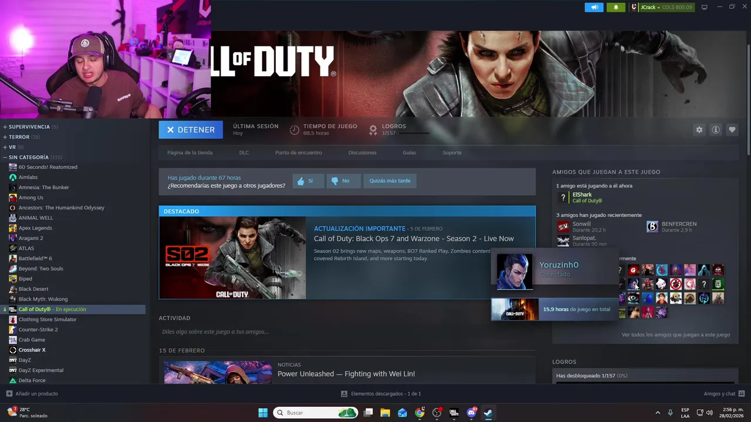
Task: Go to Punto de encuentro tab
Action: tap(299, 152)
